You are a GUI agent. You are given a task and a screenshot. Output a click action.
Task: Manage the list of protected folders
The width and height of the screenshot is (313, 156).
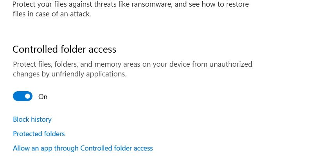[39, 134]
